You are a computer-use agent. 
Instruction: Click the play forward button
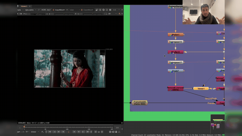[74, 132]
